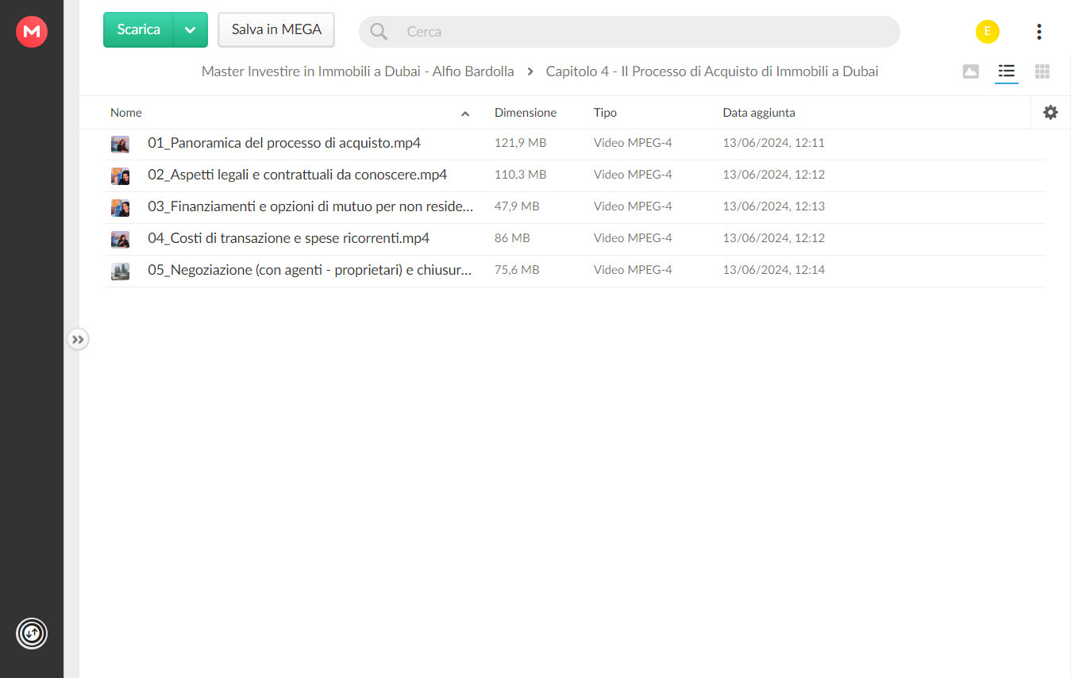This screenshot has width=1071, height=678.
Task: Click the Scarica download button
Action: 138,30
